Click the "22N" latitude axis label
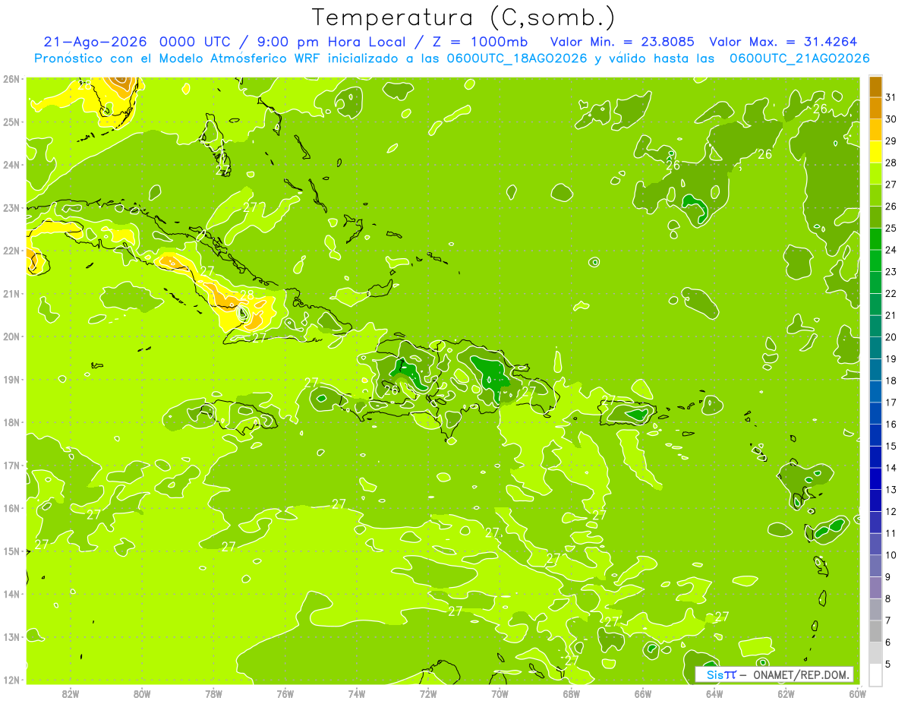The image size is (911, 704). [x=11, y=251]
